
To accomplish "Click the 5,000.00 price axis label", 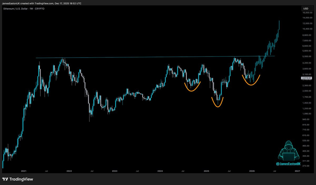I will pos(307,56).
